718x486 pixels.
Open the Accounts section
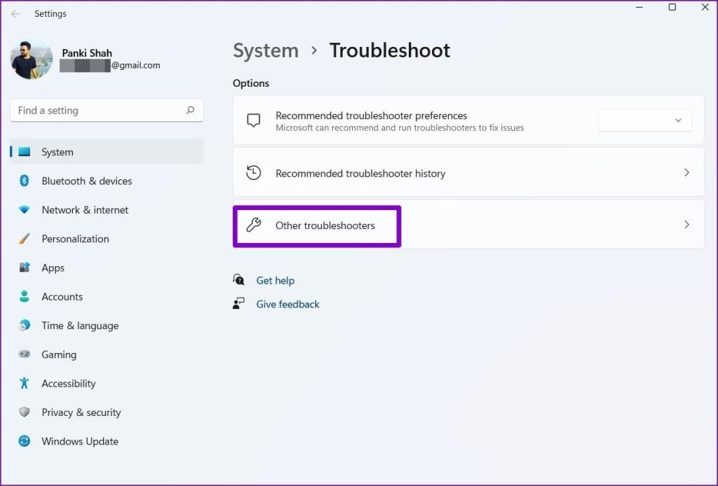[x=62, y=296]
